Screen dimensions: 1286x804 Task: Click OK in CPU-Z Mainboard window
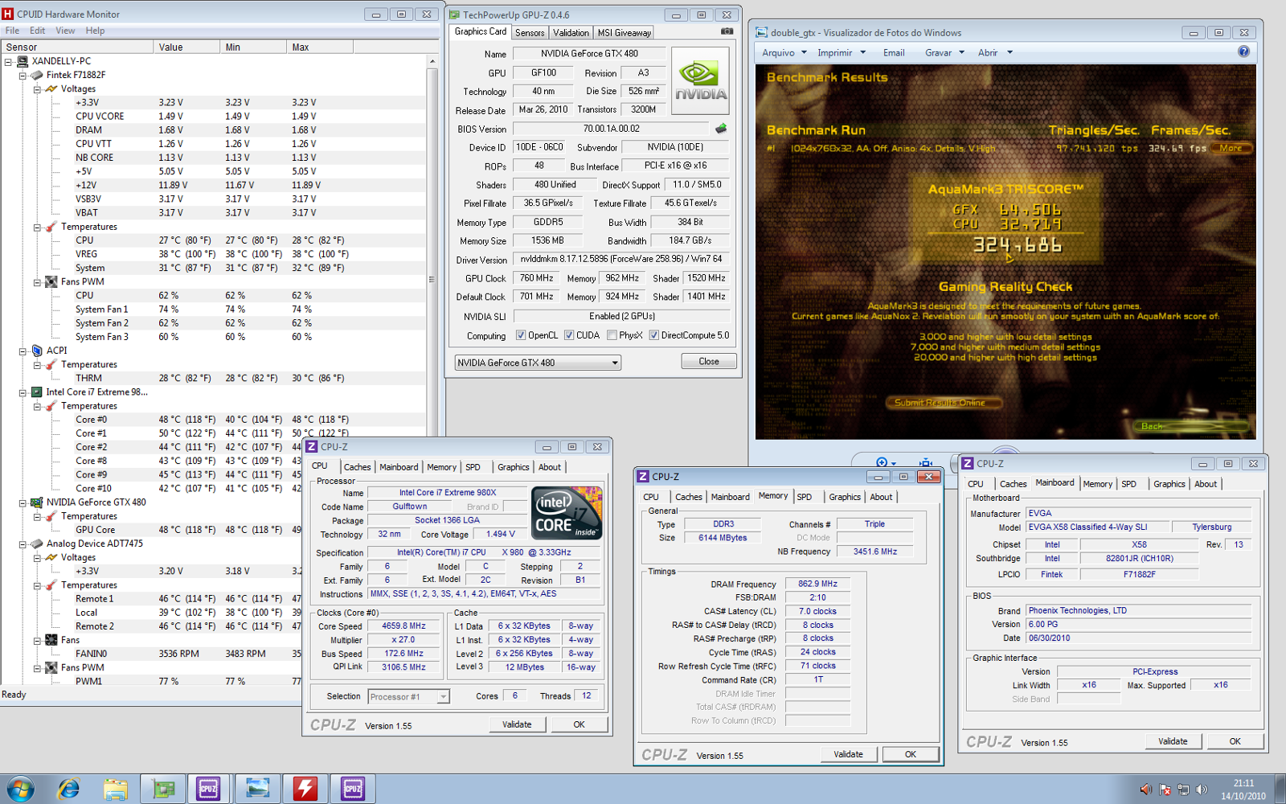(1235, 741)
